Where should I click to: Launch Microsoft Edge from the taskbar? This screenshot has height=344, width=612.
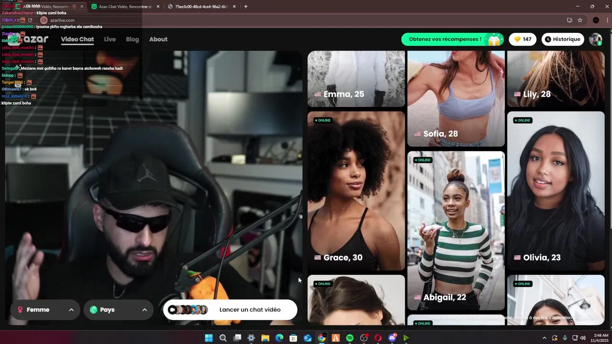click(279, 338)
